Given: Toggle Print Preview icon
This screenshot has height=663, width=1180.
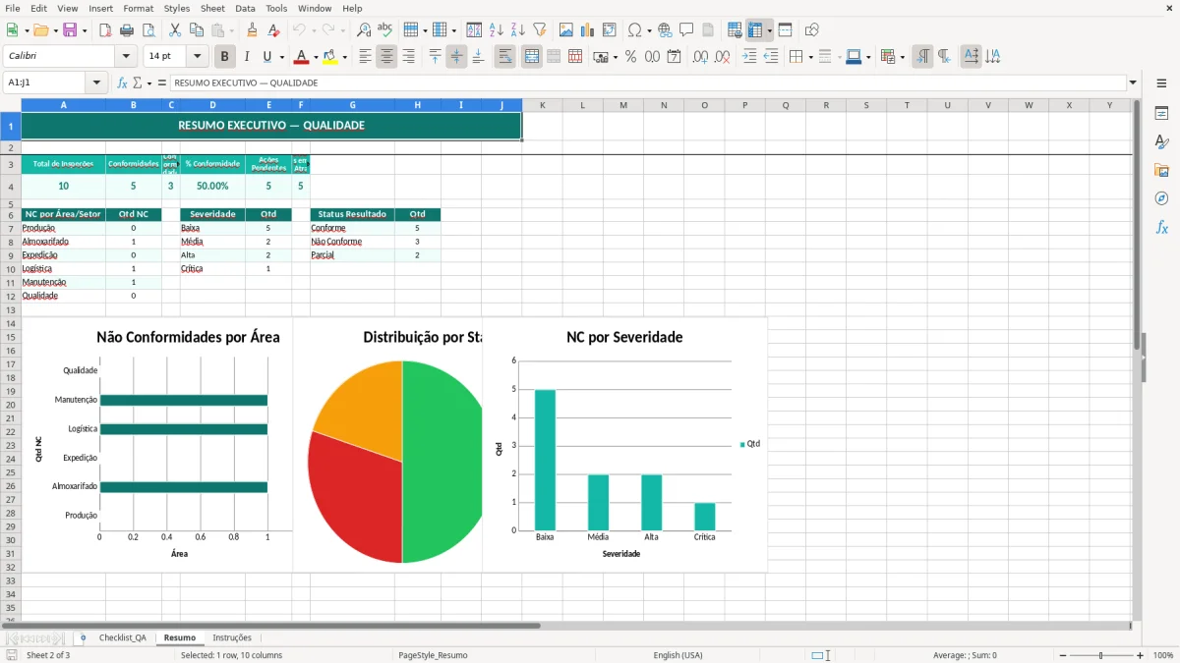Looking at the screenshot, I should [148, 30].
